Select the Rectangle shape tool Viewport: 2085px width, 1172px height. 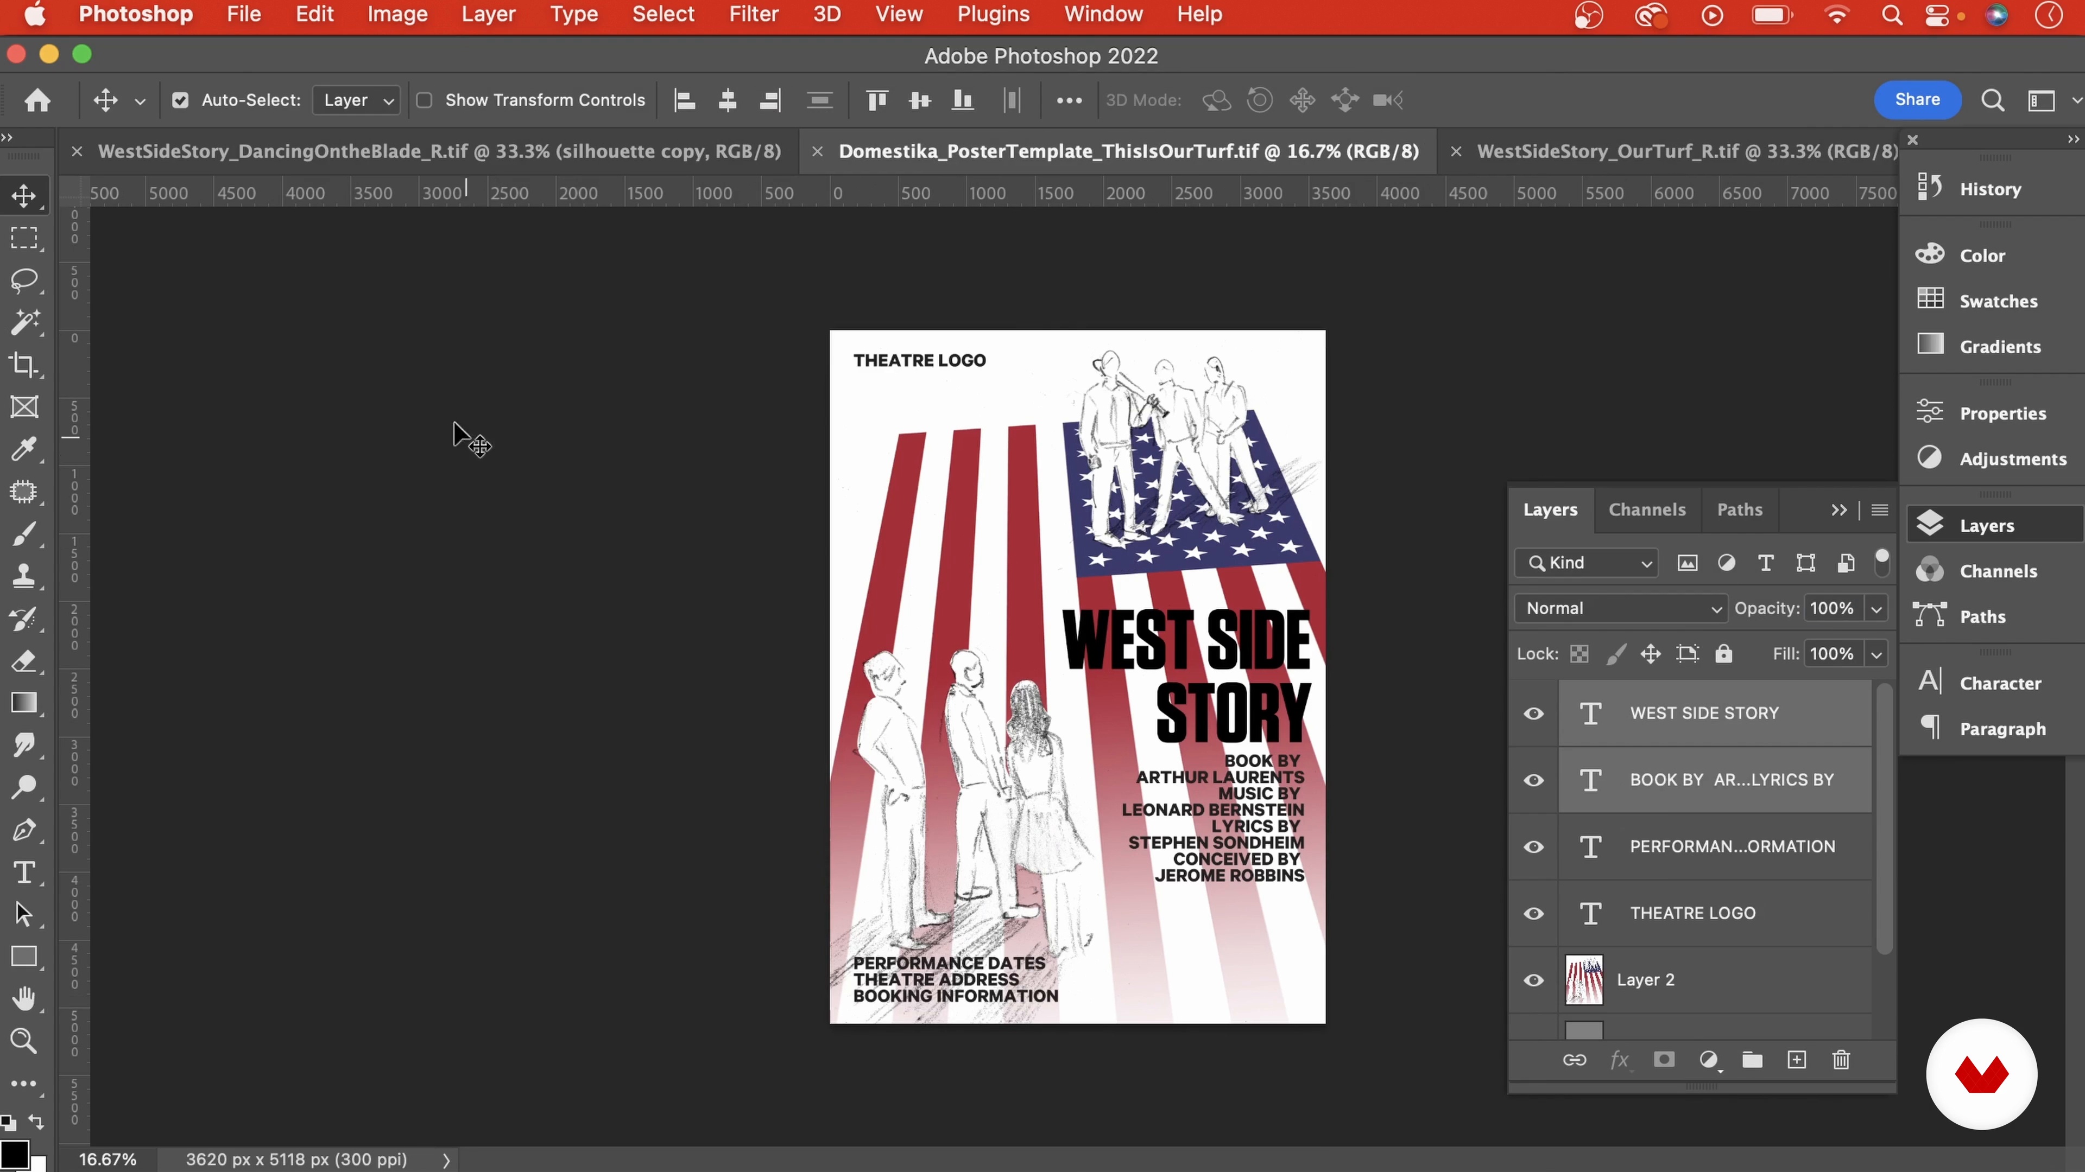pos(23,957)
